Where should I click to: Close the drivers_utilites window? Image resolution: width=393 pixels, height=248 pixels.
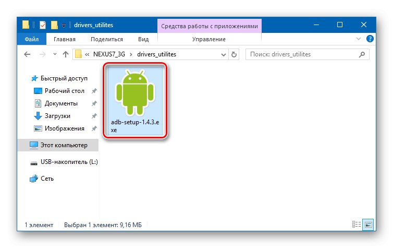point(363,25)
